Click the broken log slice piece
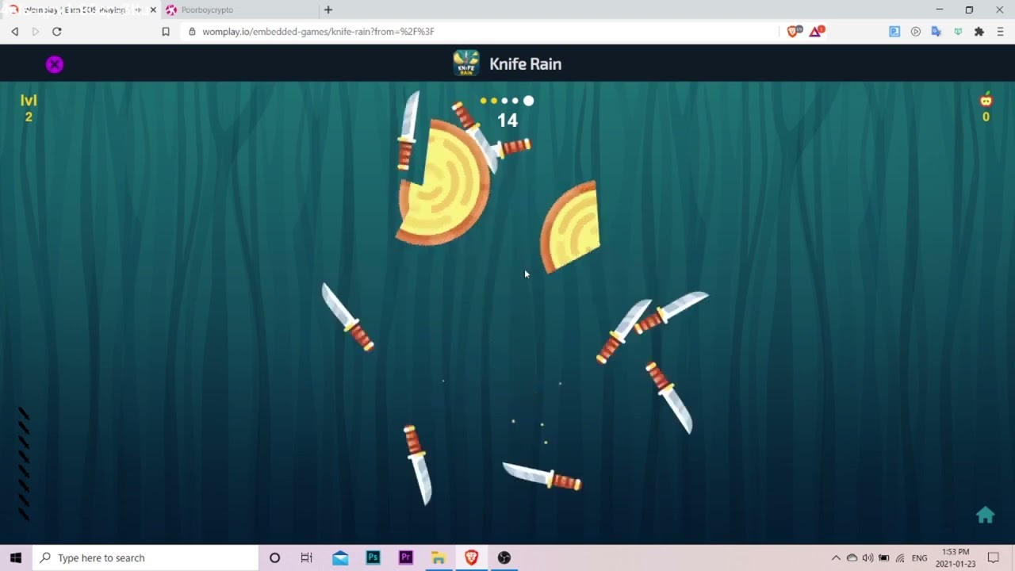The height and width of the screenshot is (571, 1015). click(x=569, y=227)
